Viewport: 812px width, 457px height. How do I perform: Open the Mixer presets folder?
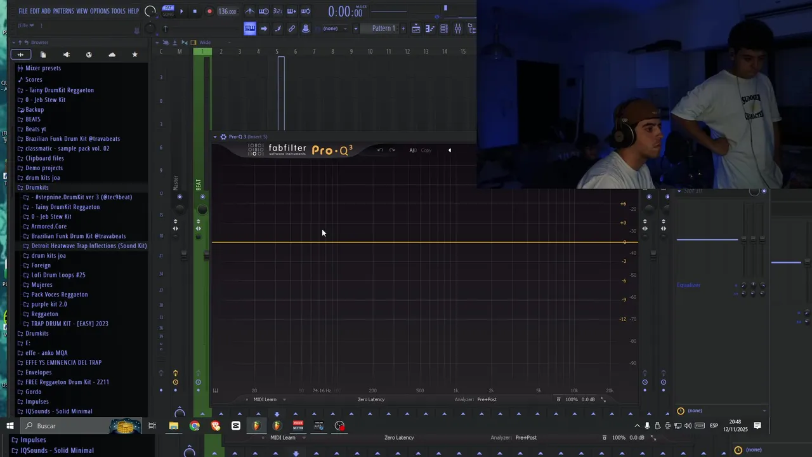[43, 68]
